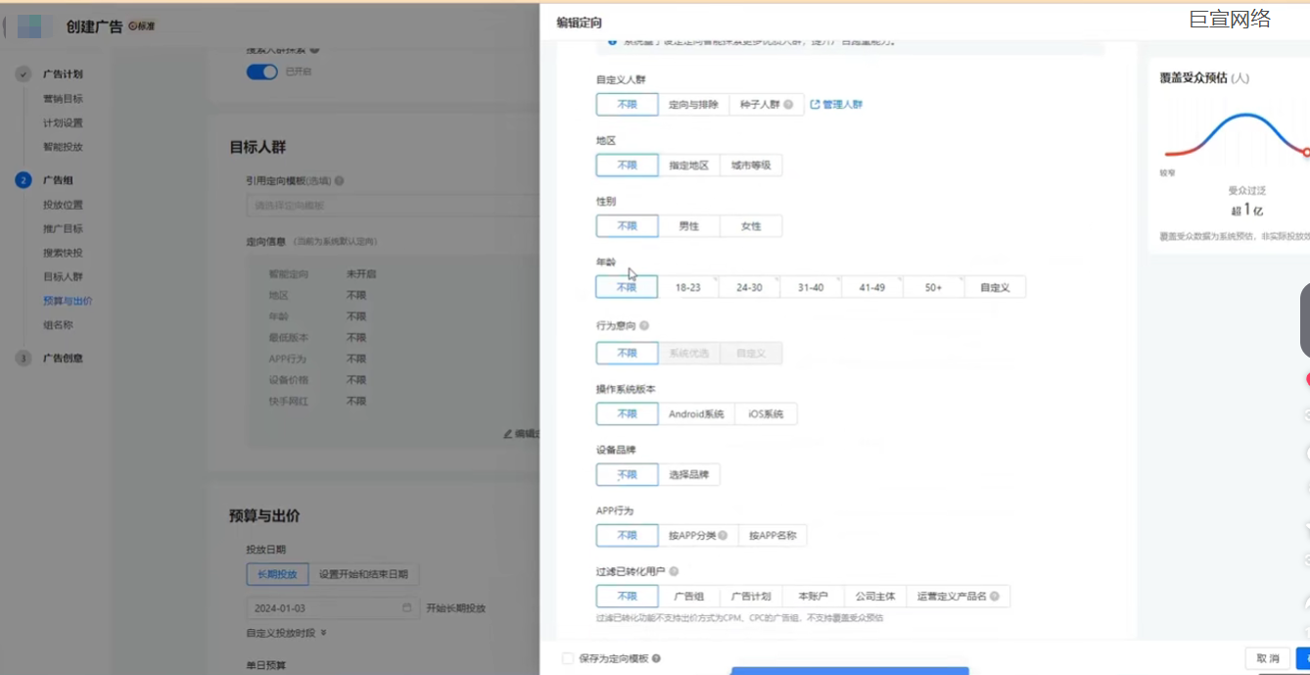Check 保存为定向模板 checkbox

568,659
